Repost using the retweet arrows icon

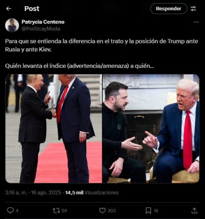(56, 211)
